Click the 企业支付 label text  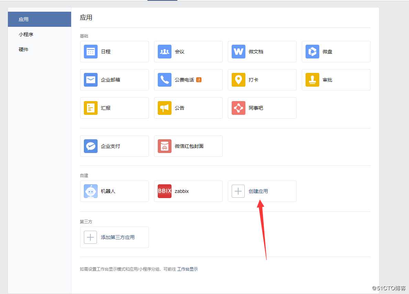tap(111, 146)
